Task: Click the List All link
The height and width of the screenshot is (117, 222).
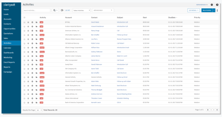Action: 67,10
